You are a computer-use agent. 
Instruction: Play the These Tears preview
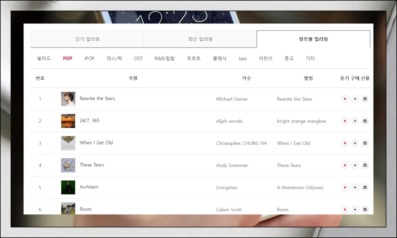pos(345,165)
